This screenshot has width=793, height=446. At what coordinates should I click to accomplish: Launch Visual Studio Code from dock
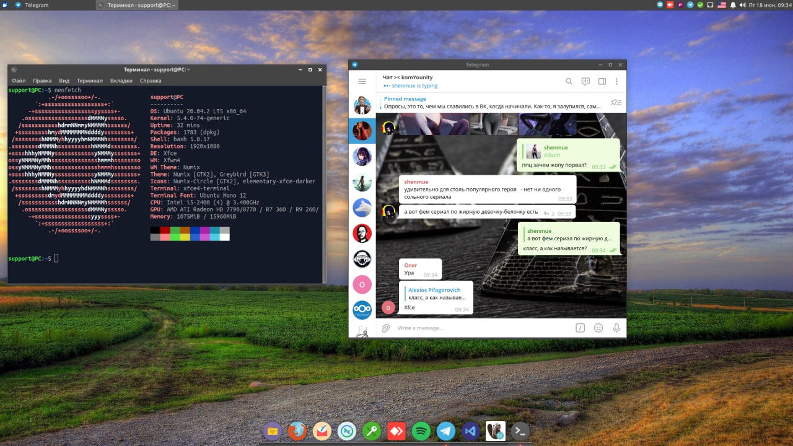point(470,431)
